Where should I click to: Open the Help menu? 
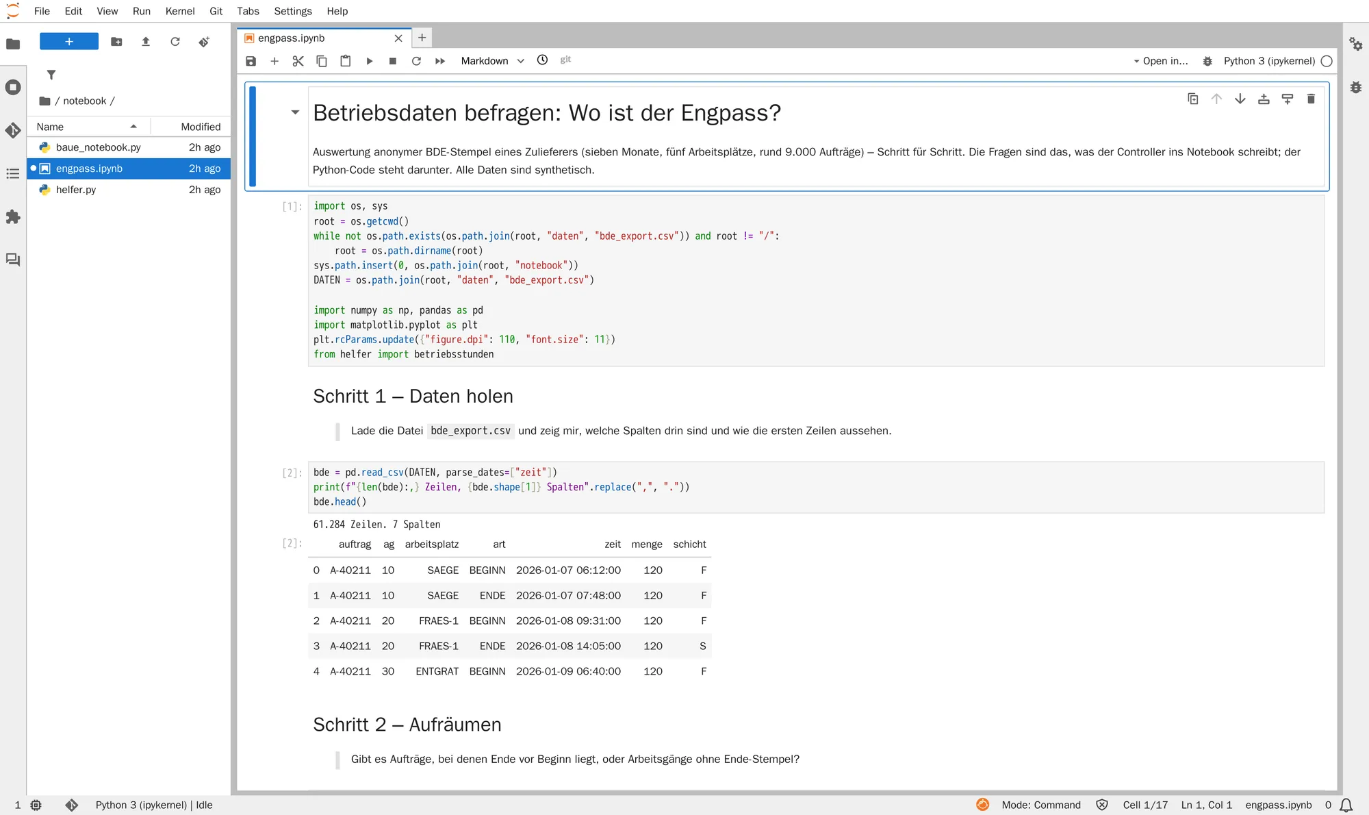click(337, 11)
